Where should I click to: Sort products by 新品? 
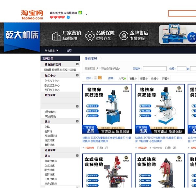(x=144, y=78)
